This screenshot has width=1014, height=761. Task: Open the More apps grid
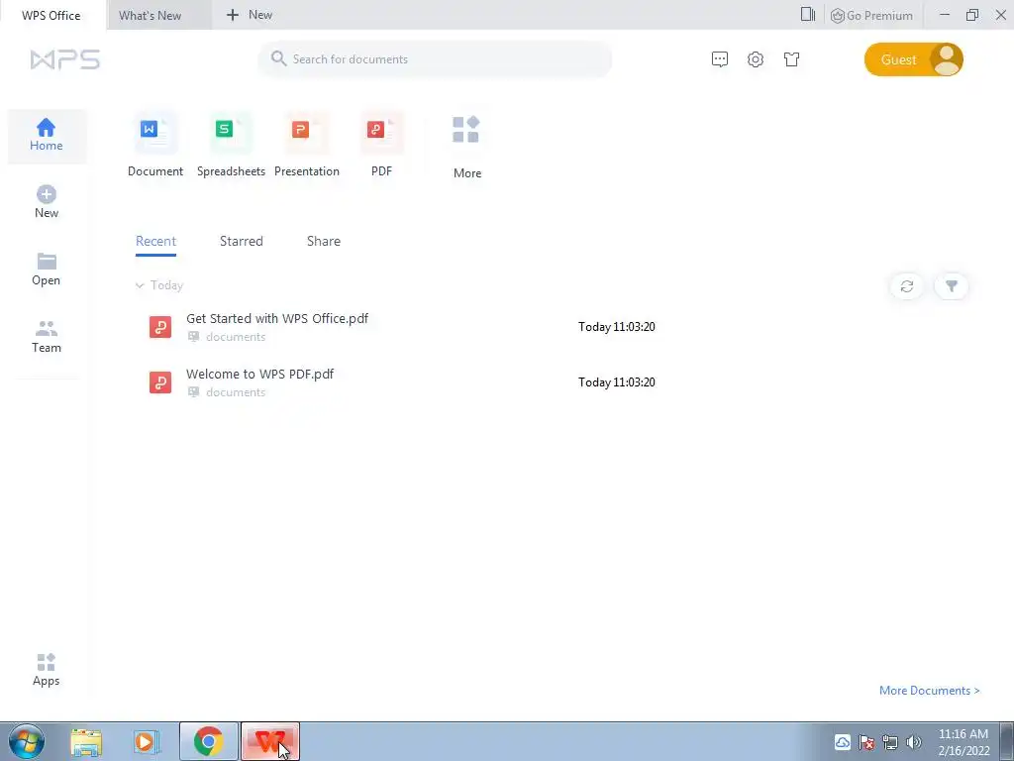click(x=467, y=147)
